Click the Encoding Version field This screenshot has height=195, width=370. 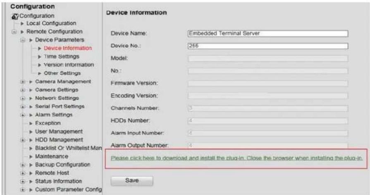tap(268, 96)
